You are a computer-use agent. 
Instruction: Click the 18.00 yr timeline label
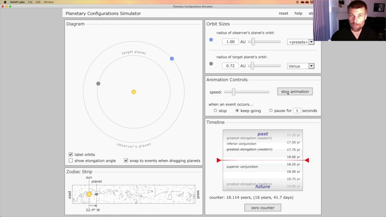293,157
